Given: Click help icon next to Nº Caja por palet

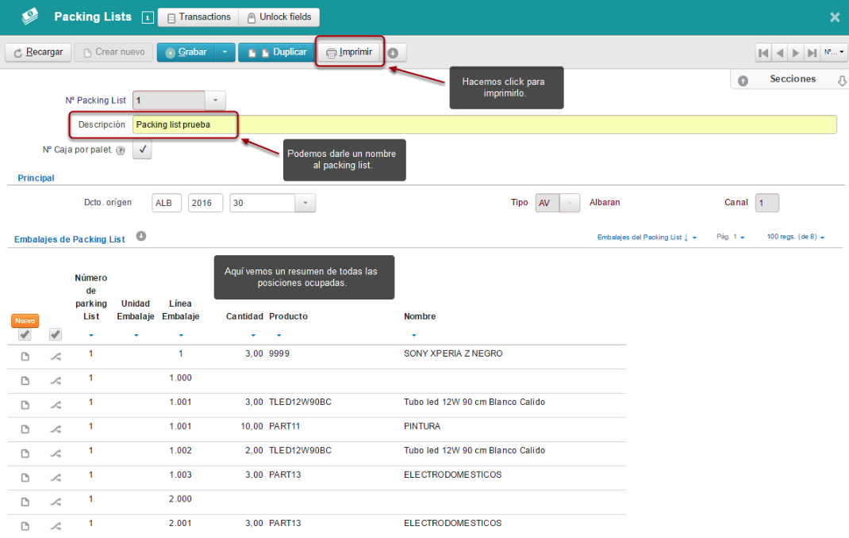Looking at the screenshot, I should (121, 151).
